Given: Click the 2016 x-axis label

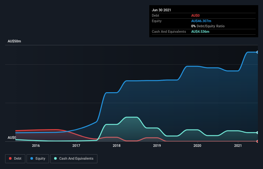Looking at the screenshot, I should click(x=36, y=146).
